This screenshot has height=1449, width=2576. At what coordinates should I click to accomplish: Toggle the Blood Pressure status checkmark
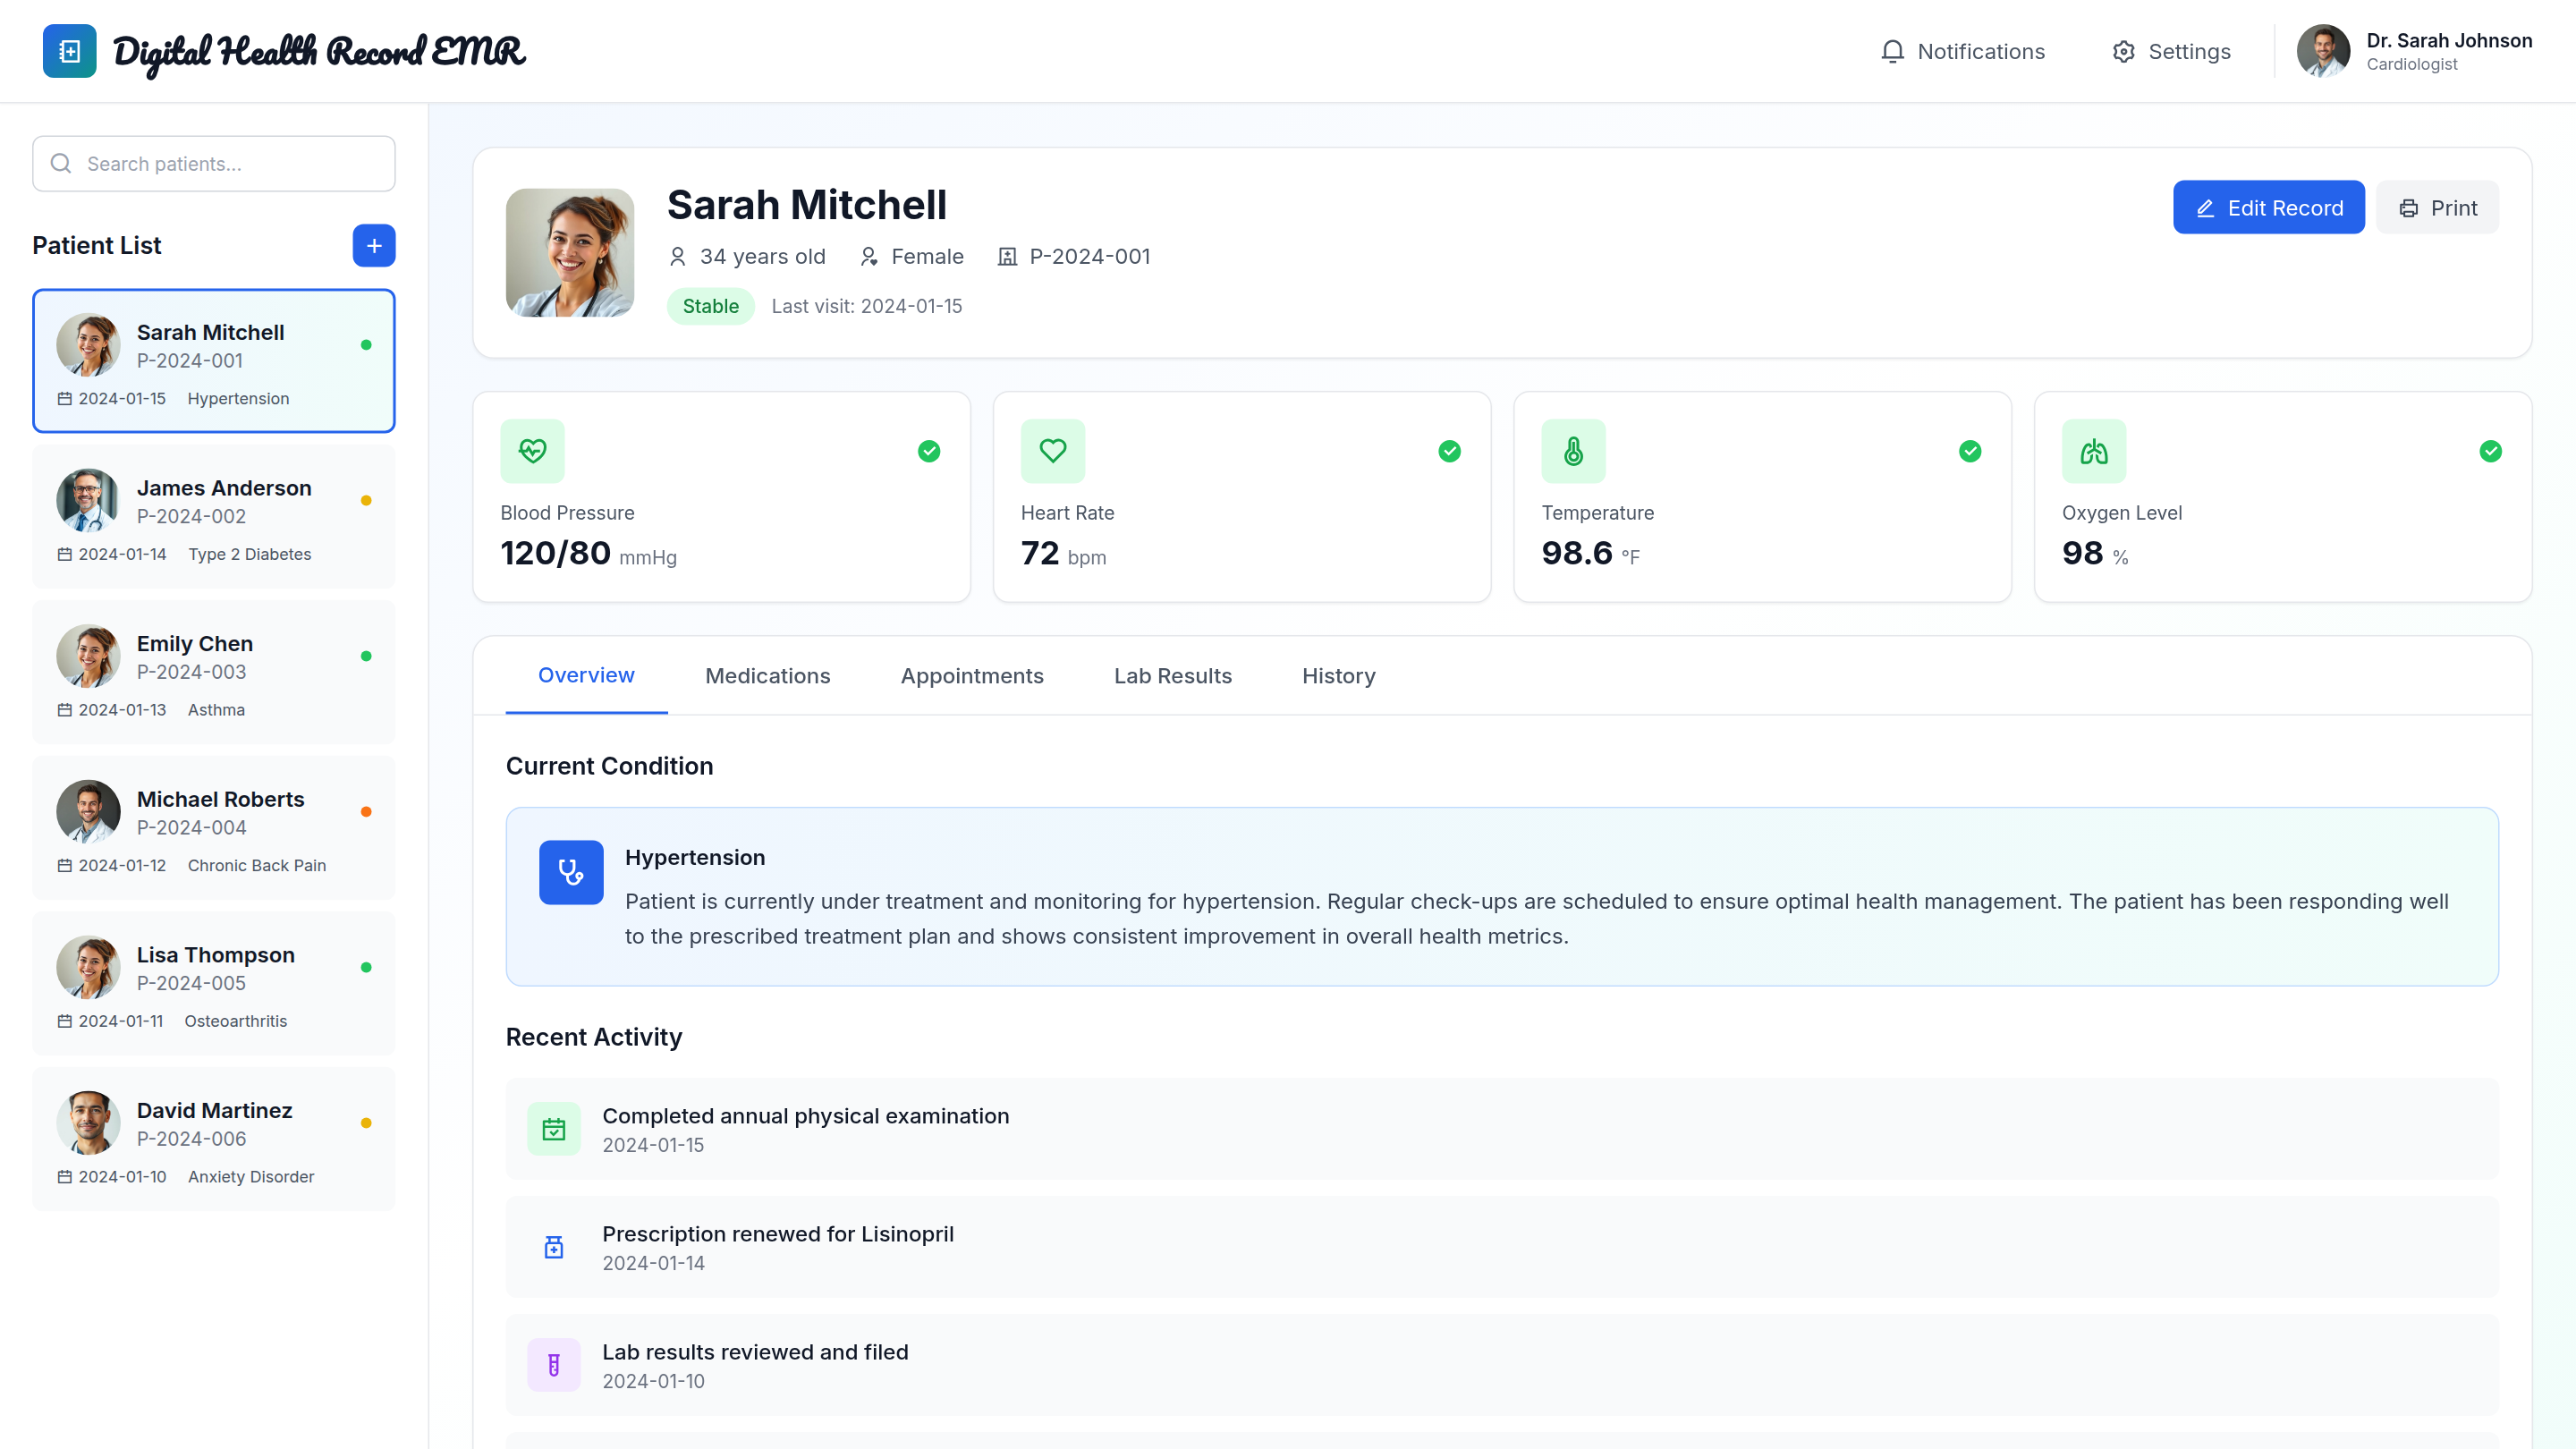click(x=928, y=451)
